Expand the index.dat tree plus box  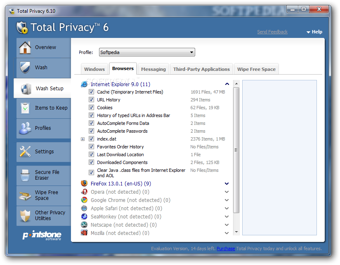pyautogui.click(x=83, y=139)
